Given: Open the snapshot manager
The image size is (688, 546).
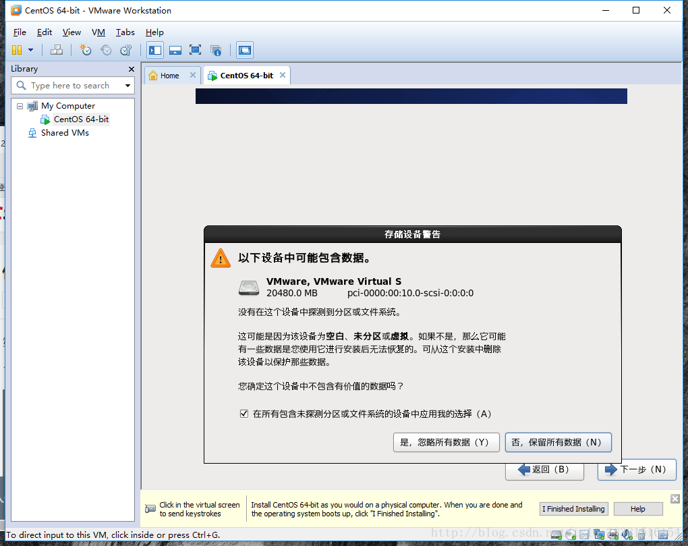Looking at the screenshot, I should [x=126, y=50].
